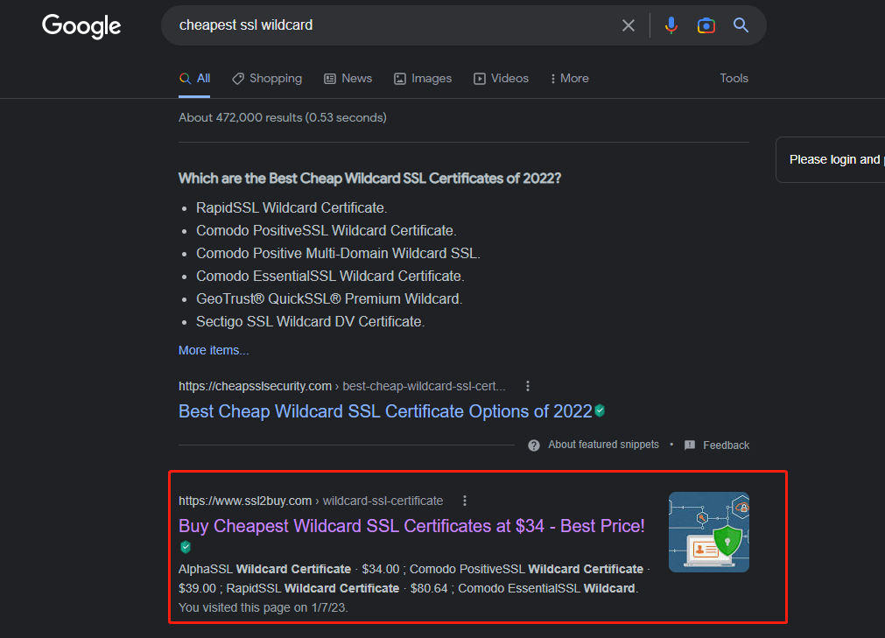Image resolution: width=885 pixels, height=638 pixels.
Task: Click the About featured snippets question icon
Action: point(534,445)
